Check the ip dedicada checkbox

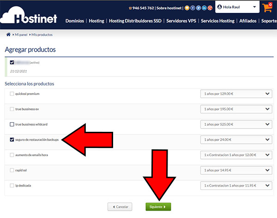[12, 186]
